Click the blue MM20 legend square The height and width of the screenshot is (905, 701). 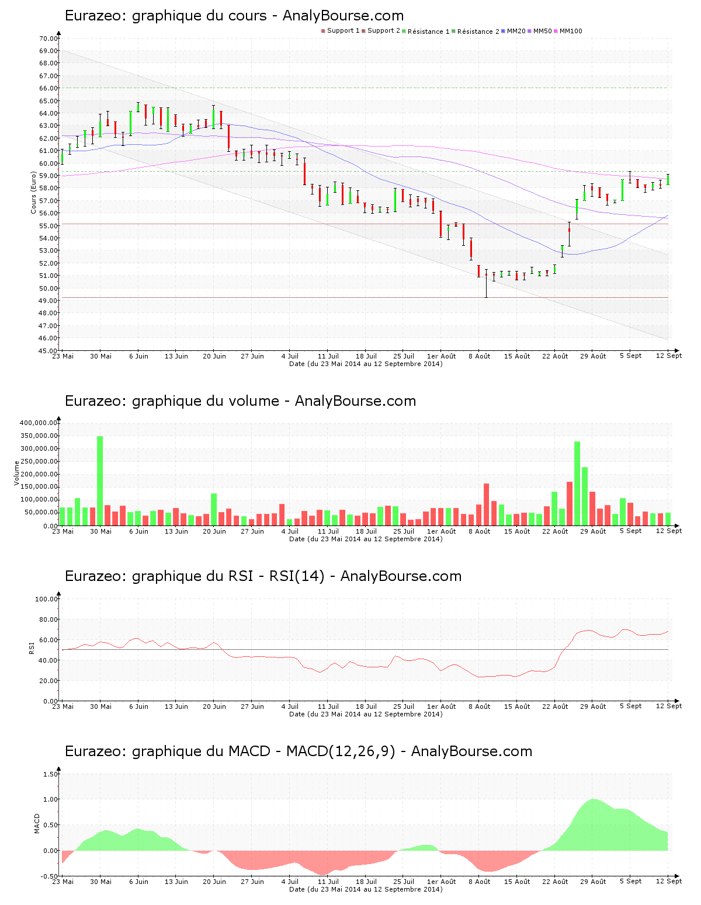click(x=503, y=31)
